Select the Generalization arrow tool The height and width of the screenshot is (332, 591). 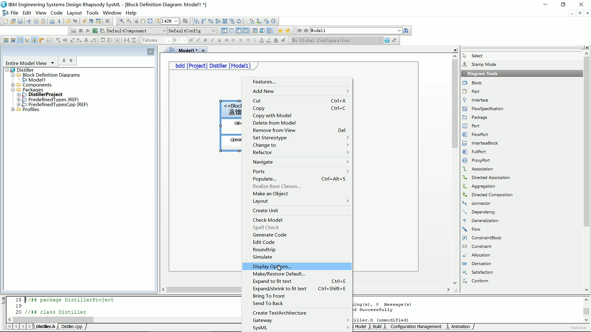484,220
